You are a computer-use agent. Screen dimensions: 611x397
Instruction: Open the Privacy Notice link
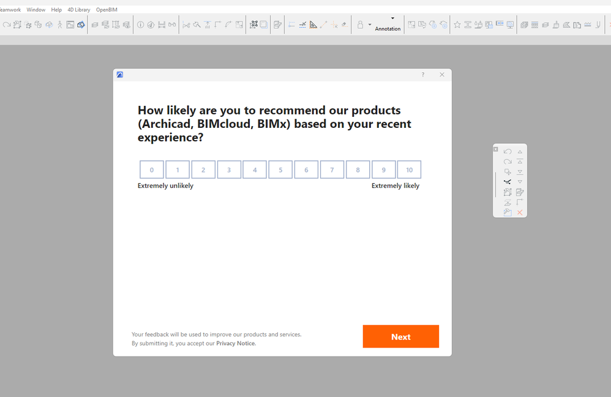236,343
